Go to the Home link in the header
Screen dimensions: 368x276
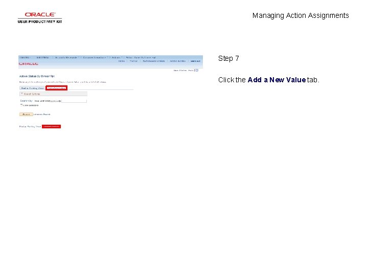[122, 61]
